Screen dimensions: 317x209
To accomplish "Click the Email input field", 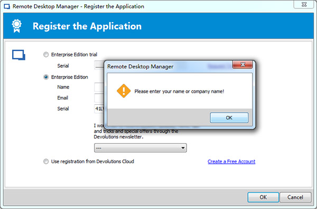I will pos(99,98).
